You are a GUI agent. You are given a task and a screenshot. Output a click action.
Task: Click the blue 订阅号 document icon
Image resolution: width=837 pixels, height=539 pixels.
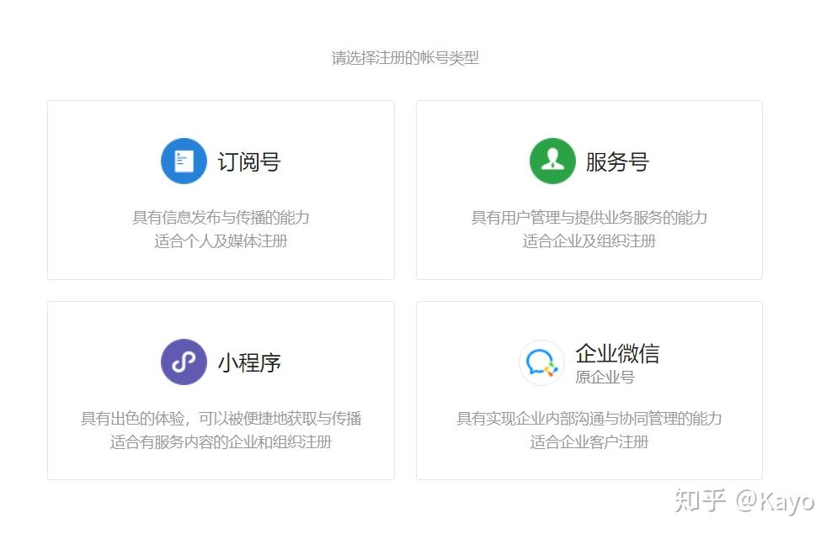(184, 161)
